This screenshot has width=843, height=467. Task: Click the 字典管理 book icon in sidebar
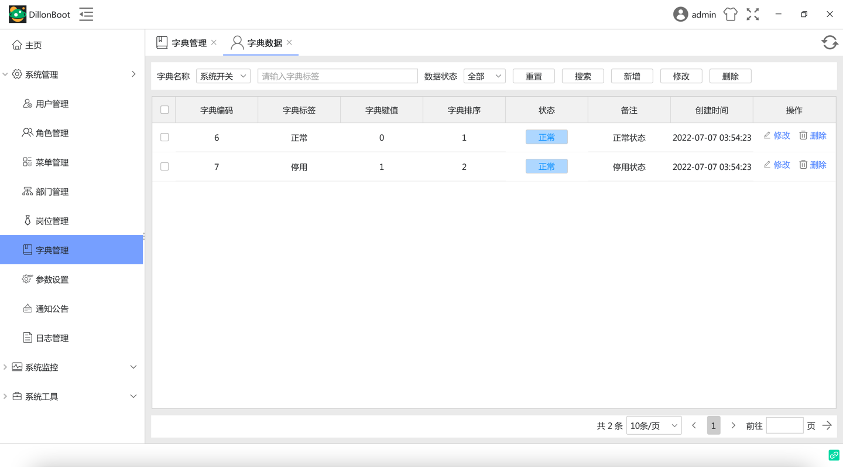click(x=28, y=250)
